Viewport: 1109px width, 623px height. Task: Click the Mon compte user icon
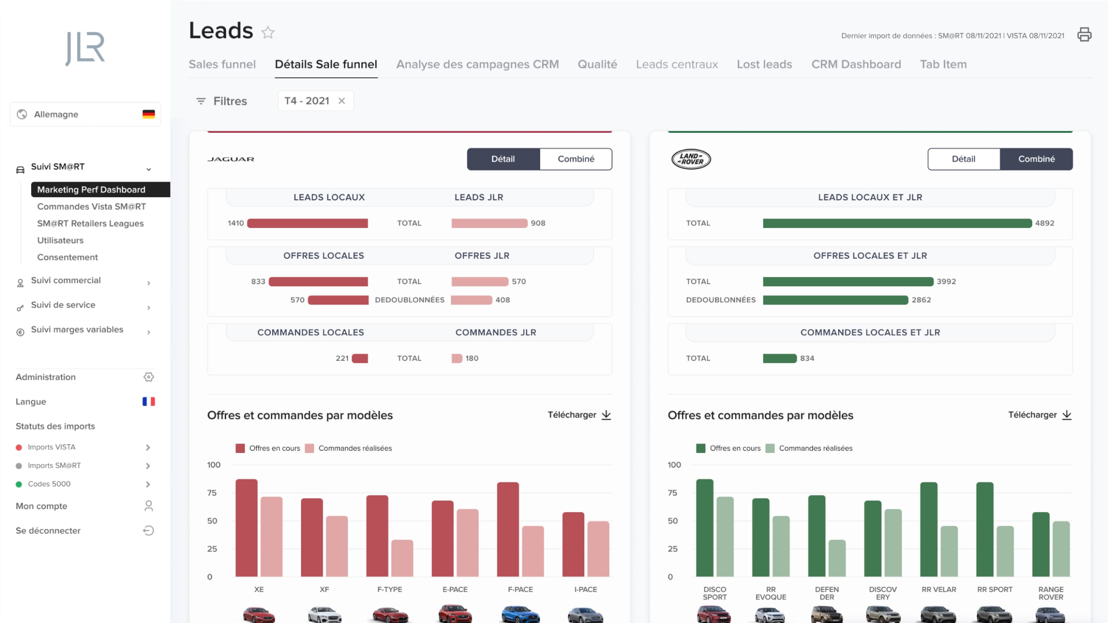tap(149, 506)
